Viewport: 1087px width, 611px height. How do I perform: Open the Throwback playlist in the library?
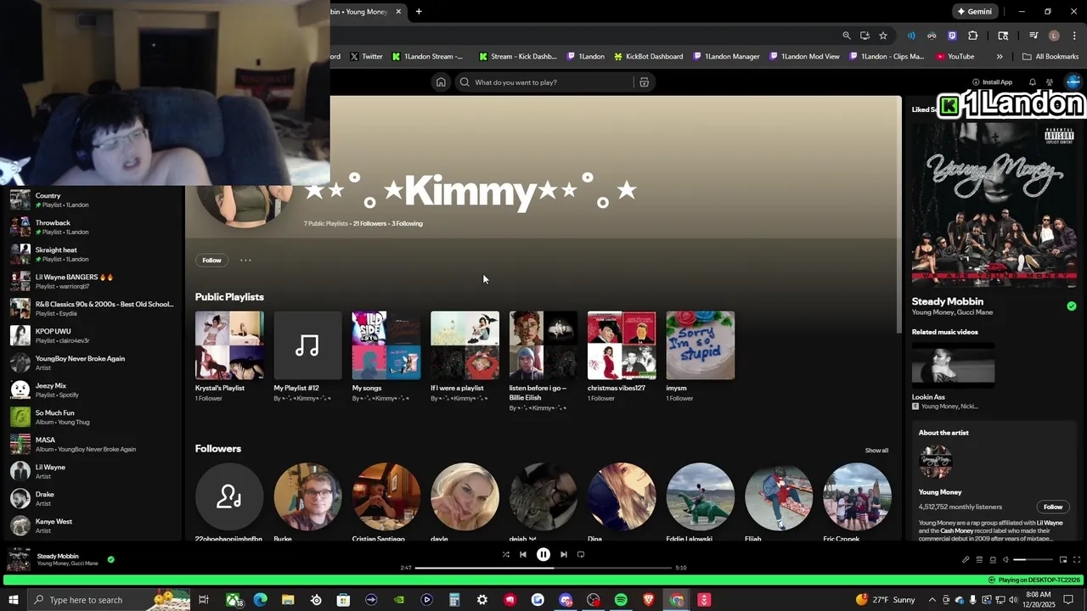pos(92,227)
